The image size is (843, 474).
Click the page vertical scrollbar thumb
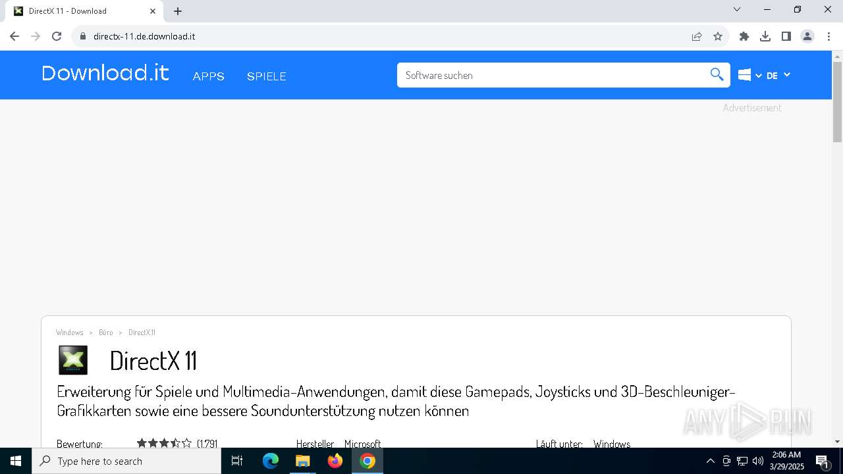click(x=837, y=102)
